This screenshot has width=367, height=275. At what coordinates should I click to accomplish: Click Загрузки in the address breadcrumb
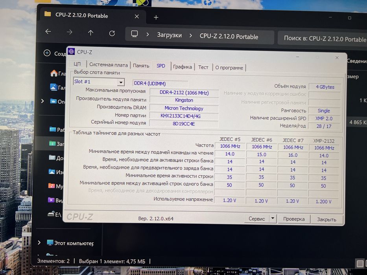(169, 35)
